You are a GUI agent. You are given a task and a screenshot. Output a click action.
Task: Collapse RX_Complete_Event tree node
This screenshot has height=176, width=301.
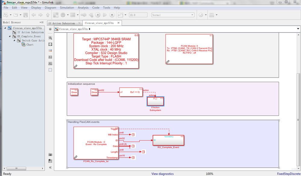10,36
